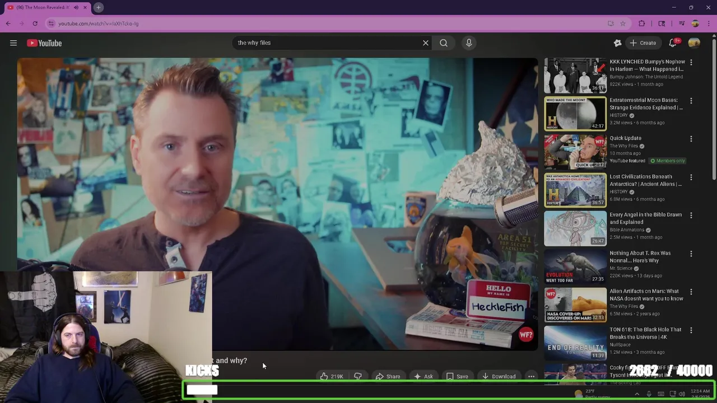Open "TON 618: The Black Hole" video
717x403 pixels.
pyautogui.click(x=645, y=333)
